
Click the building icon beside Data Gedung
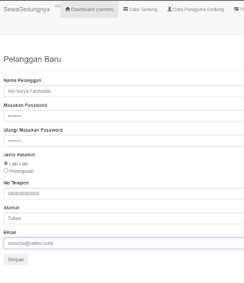click(x=125, y=9)
